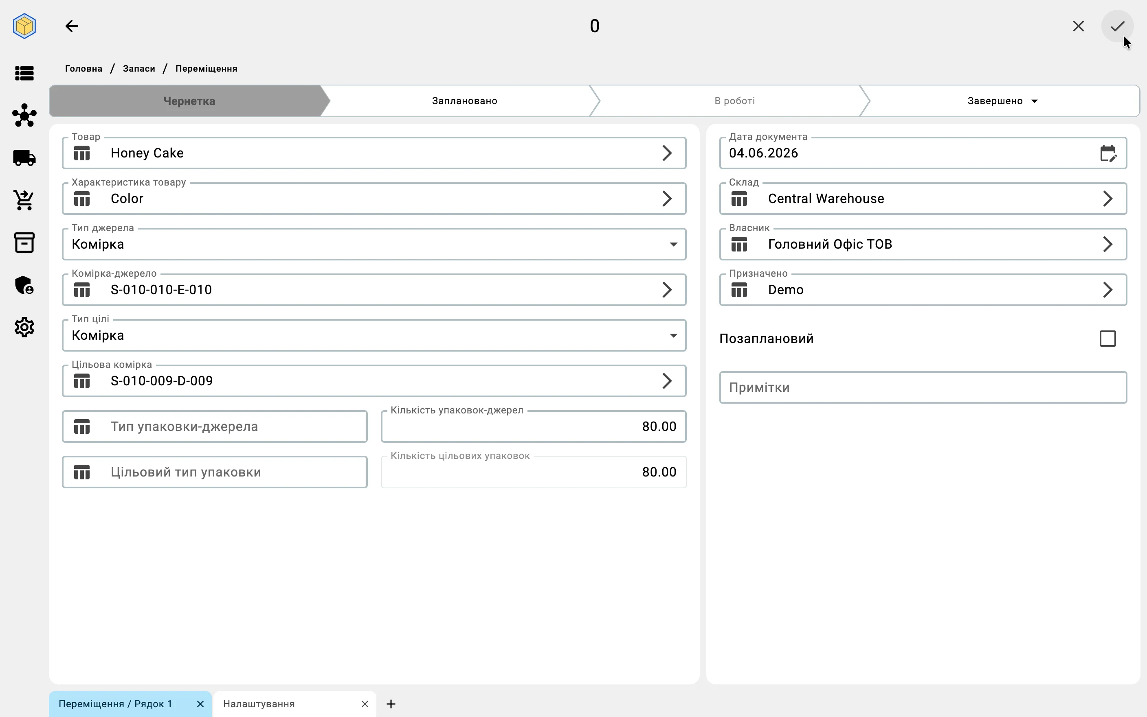Viewport: 1147px width, 717px height.
Task: Close the Налаштування tab
Action: [x=365, y=704]
